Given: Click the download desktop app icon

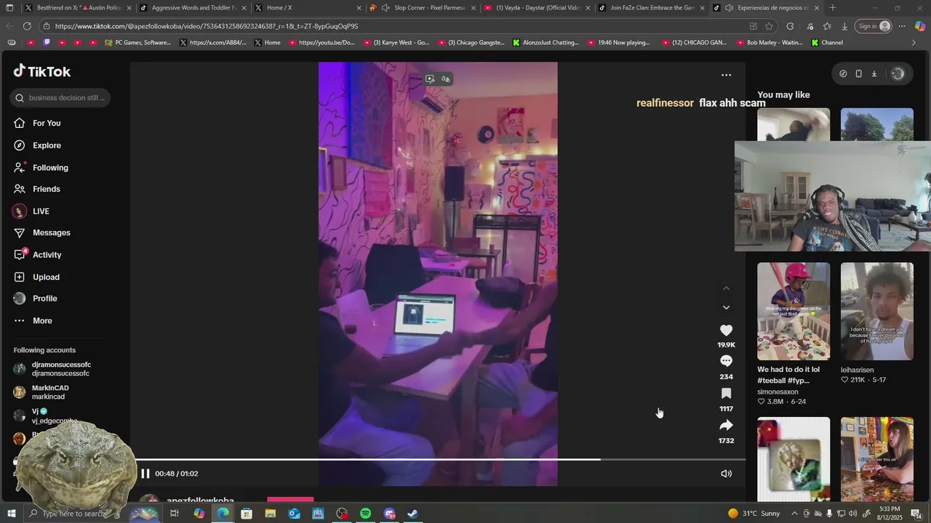Looking at the screenshot, I should click(874, 73).
